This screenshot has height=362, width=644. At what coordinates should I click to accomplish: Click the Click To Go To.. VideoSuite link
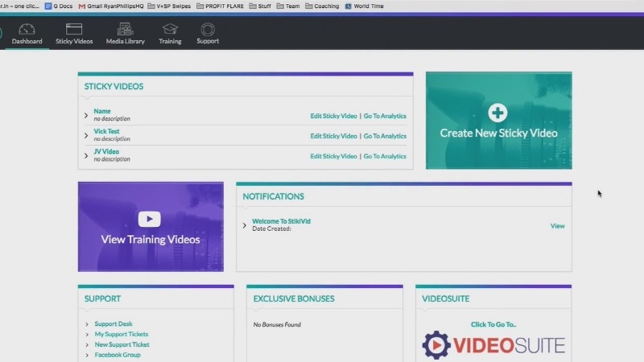coord(493,324)
